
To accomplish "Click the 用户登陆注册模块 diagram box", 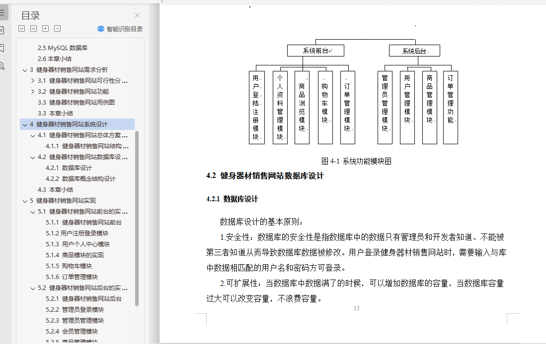I will (x=257, y=108).
